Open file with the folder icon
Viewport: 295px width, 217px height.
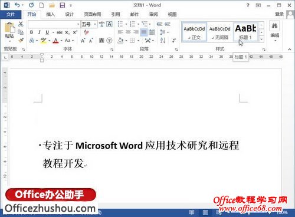52,5
